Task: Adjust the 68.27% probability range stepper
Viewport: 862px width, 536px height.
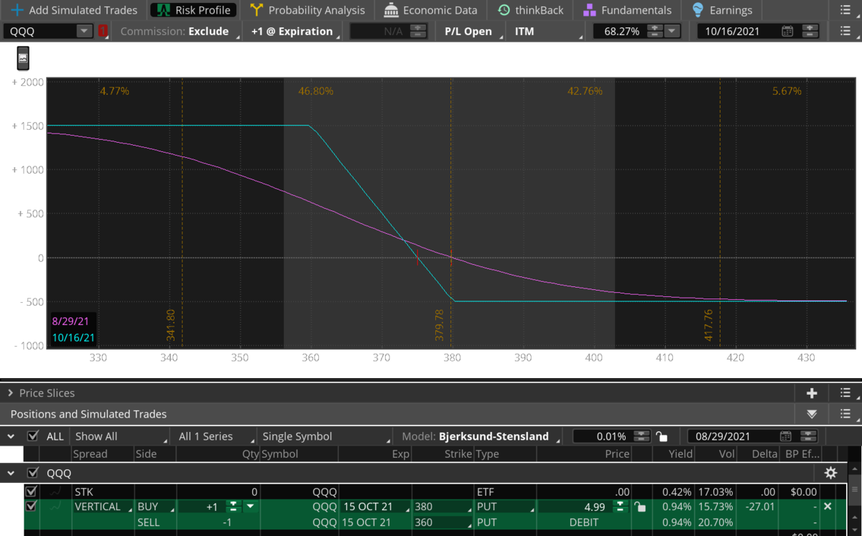Action: coord(654,32)
